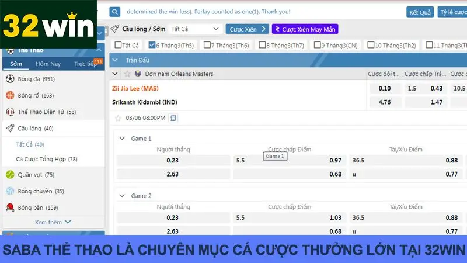Click the tennis ball icon for Quần vợt
This screenshot has height=263, width=467.
(x=10, y=174)
